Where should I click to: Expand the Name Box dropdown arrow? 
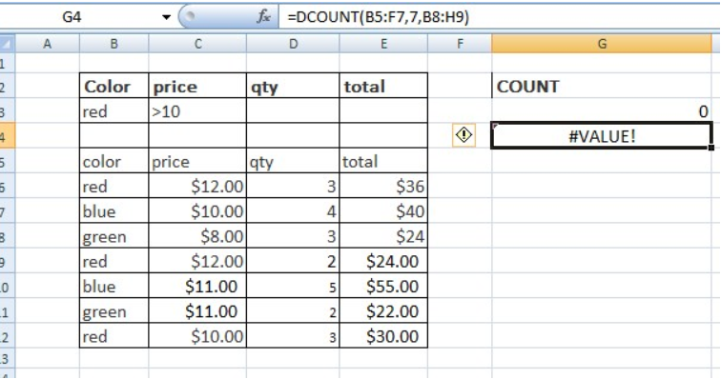(166, 17)
